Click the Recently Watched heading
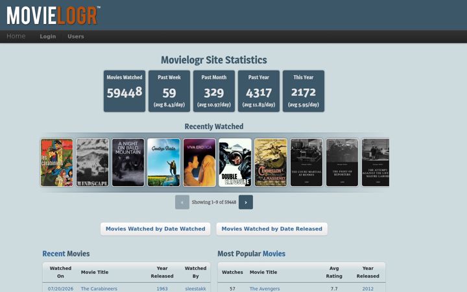Image resolution: width=467 pixels, height=292 pixels. click(214, 127)
